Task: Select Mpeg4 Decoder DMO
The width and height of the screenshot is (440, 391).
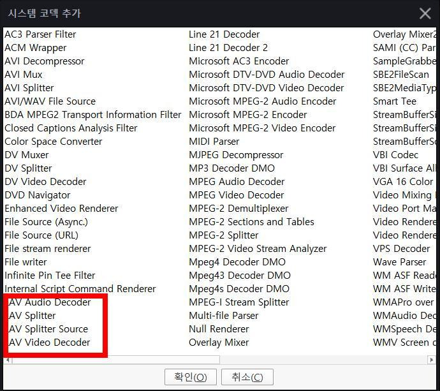Action: click(x=237, y=262)
